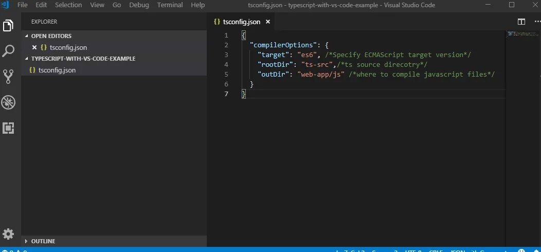
Task: Maximize the VS Code window
Action: tap(512, 5)
